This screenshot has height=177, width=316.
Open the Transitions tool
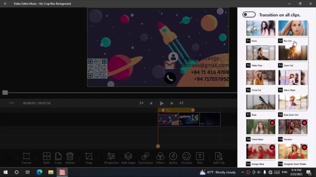point(146,158)
